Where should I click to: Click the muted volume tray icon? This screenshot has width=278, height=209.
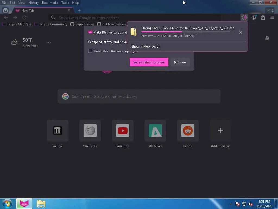(x=251, y=204)
